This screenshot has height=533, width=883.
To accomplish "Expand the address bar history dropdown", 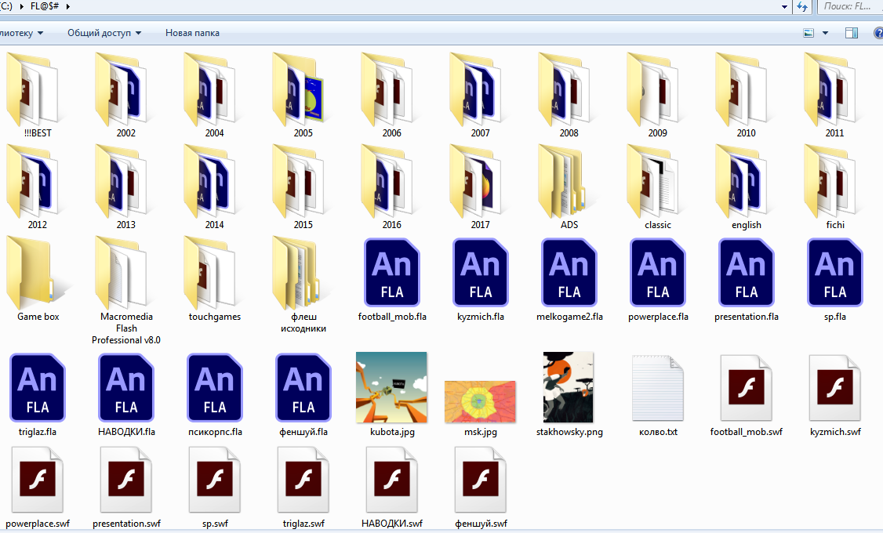I will point(784,7).
